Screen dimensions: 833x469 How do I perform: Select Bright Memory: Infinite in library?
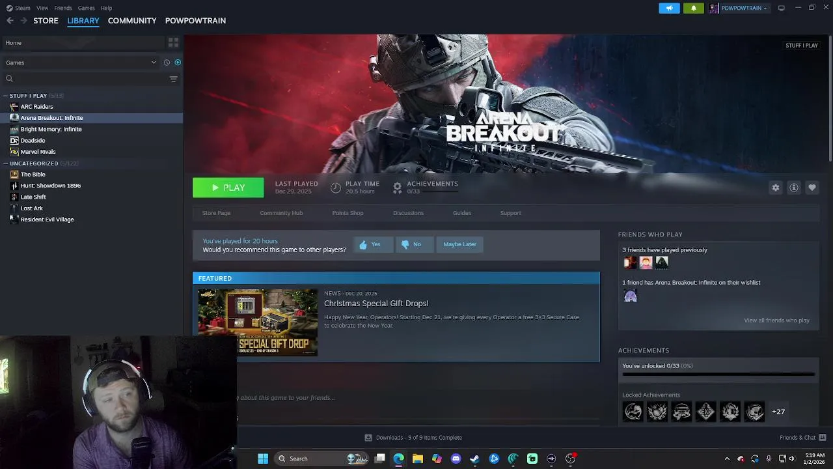click(x=51, y=129)
